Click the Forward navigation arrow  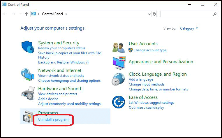click(13, 14)
